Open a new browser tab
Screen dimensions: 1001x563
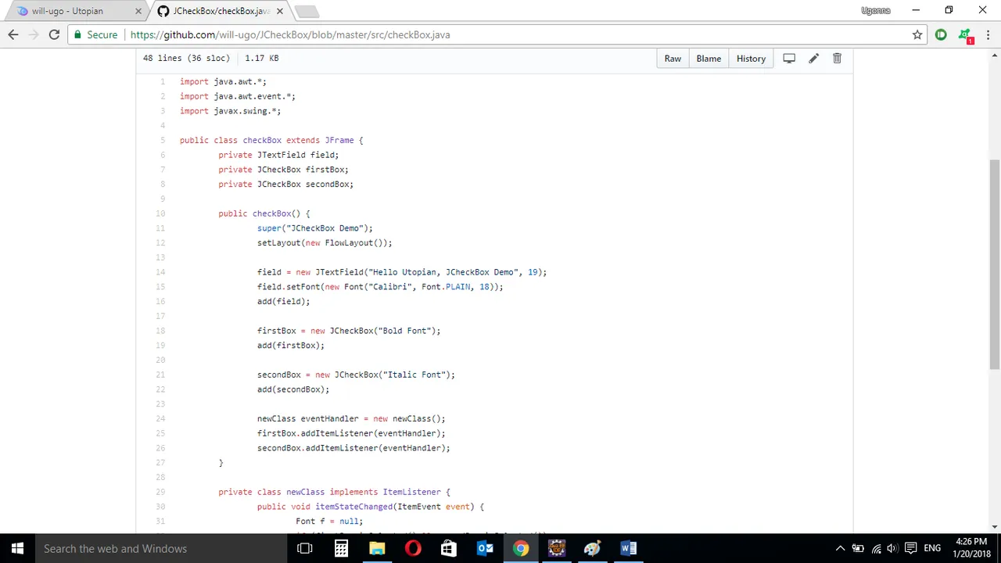pos(307,11)
